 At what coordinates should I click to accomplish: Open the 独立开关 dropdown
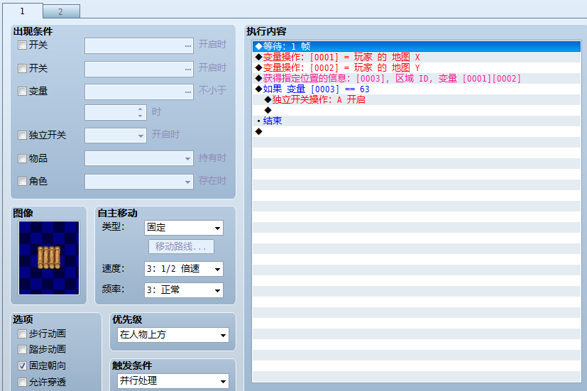pos(115,136)
